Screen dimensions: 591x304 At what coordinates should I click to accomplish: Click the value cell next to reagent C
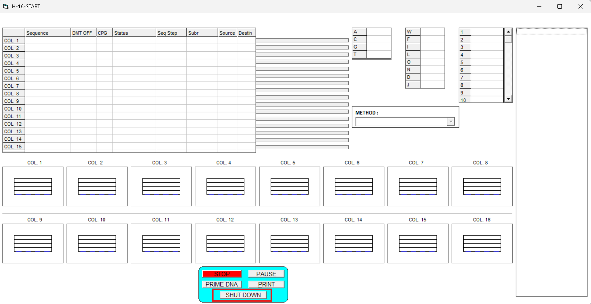point(379,39)
